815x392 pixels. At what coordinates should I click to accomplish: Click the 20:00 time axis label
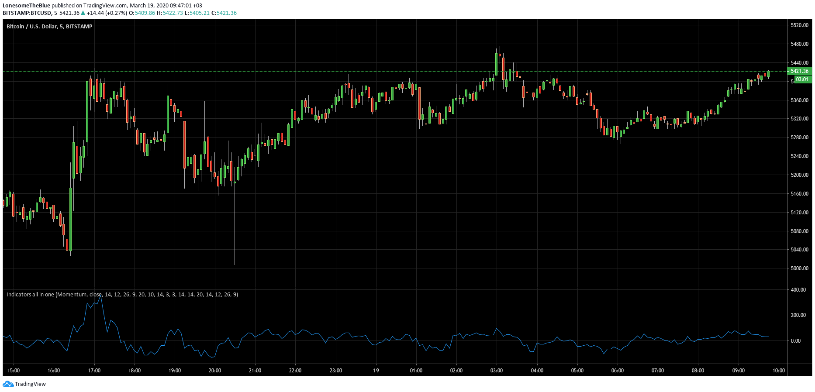[215, 371]
